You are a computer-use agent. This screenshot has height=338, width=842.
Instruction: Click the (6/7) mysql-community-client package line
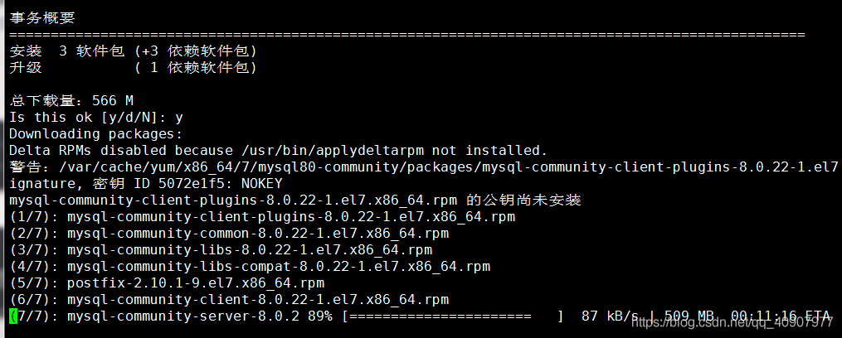click(x=229, y=299)
